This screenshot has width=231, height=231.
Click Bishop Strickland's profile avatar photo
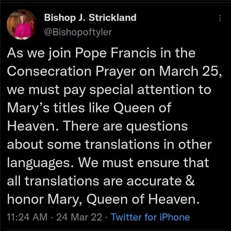pos(25,25)
